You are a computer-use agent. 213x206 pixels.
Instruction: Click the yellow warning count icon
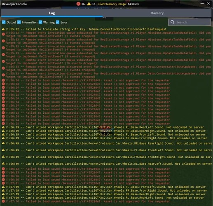coord(89,4)
